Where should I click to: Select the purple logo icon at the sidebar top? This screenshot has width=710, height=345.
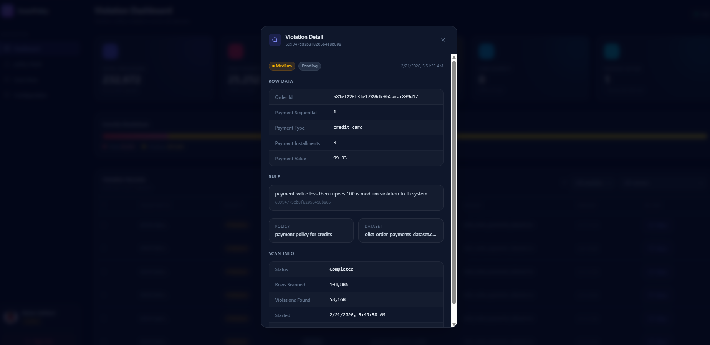8,10
